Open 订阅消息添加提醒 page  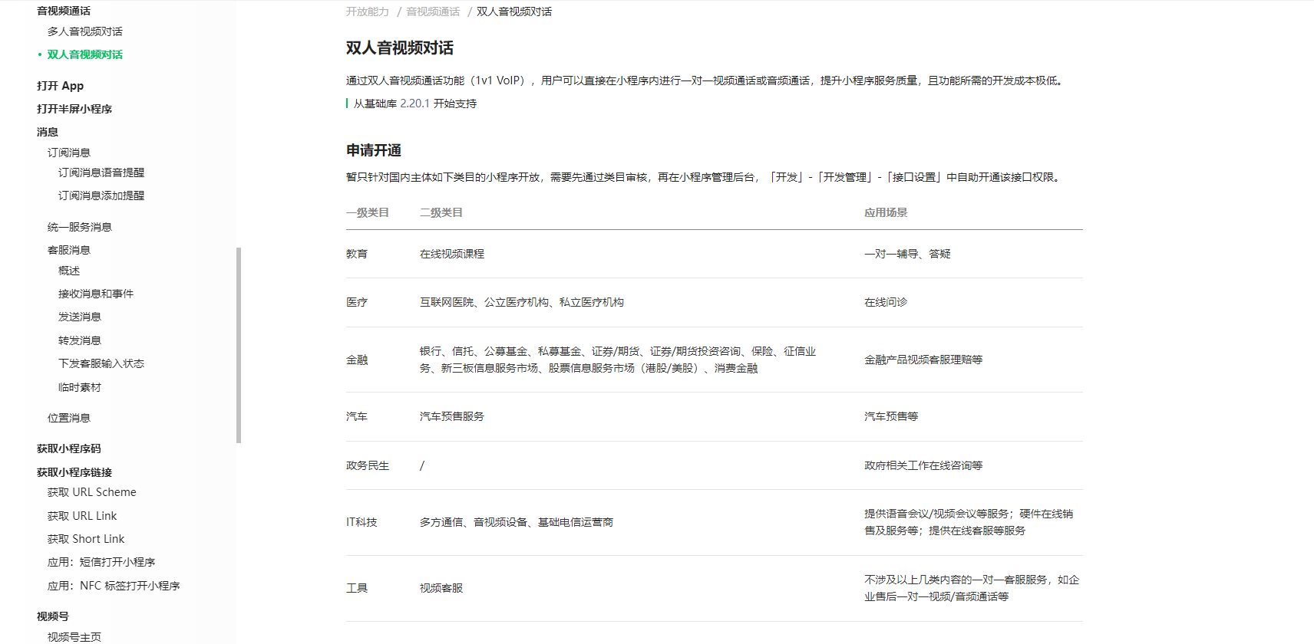click(101, 195)
